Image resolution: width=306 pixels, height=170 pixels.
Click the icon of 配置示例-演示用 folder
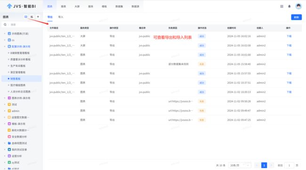coord(9,46)
